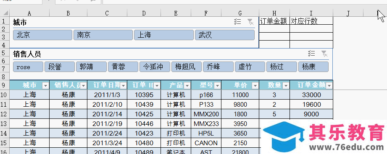Viewport: 387px width, 154px height.
Task: Click the select-all corner of the sheet
Action: coord(5,13)
